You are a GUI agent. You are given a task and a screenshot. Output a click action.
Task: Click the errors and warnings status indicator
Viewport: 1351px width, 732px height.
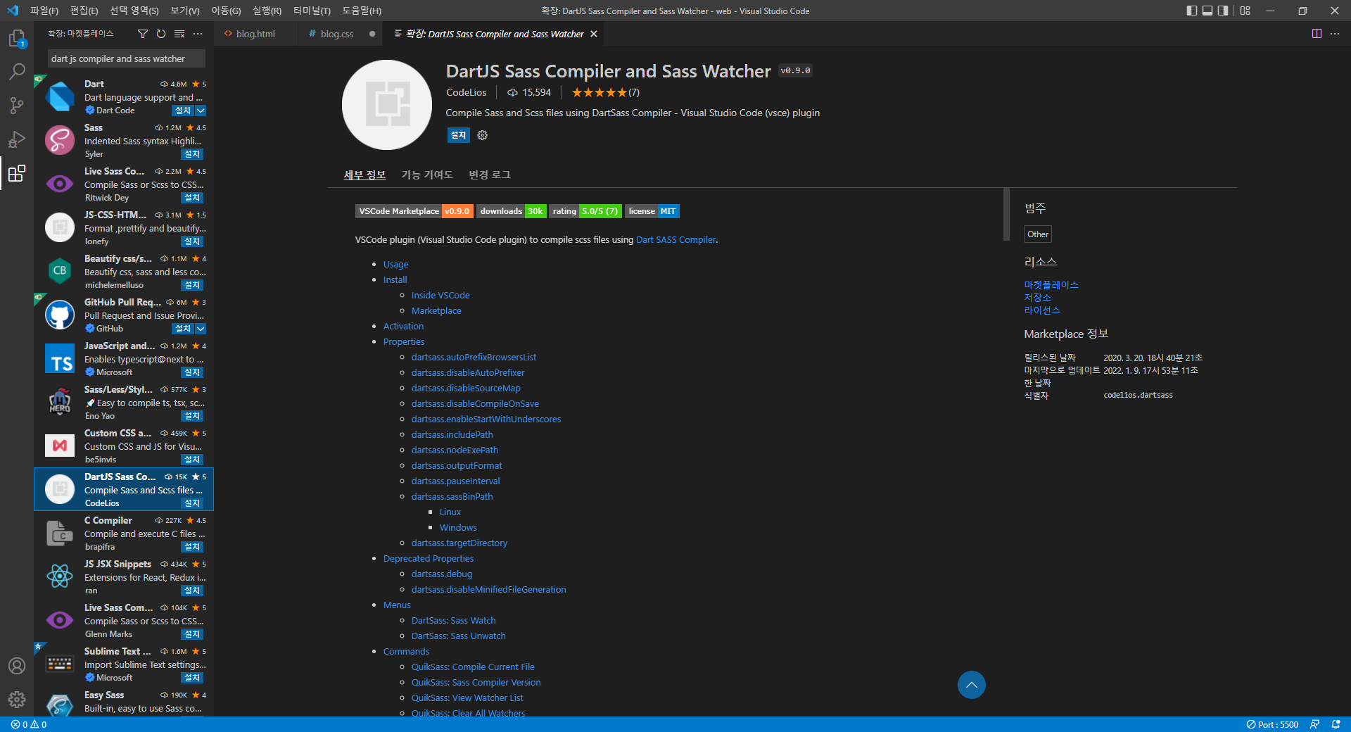coord(29,724)
